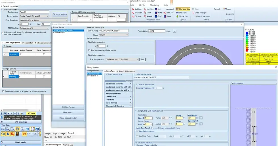278x146 pixels.
Task: Show Seismic stresses on walls
Action: tap(148, 16)
